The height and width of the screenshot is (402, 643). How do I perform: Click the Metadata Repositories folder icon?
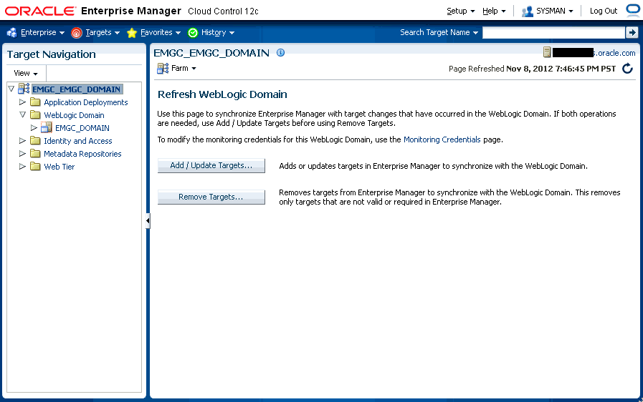35,154
